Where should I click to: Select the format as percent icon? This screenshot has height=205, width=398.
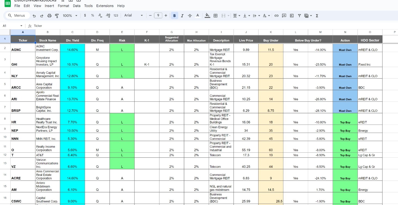(x=92, y=16)
